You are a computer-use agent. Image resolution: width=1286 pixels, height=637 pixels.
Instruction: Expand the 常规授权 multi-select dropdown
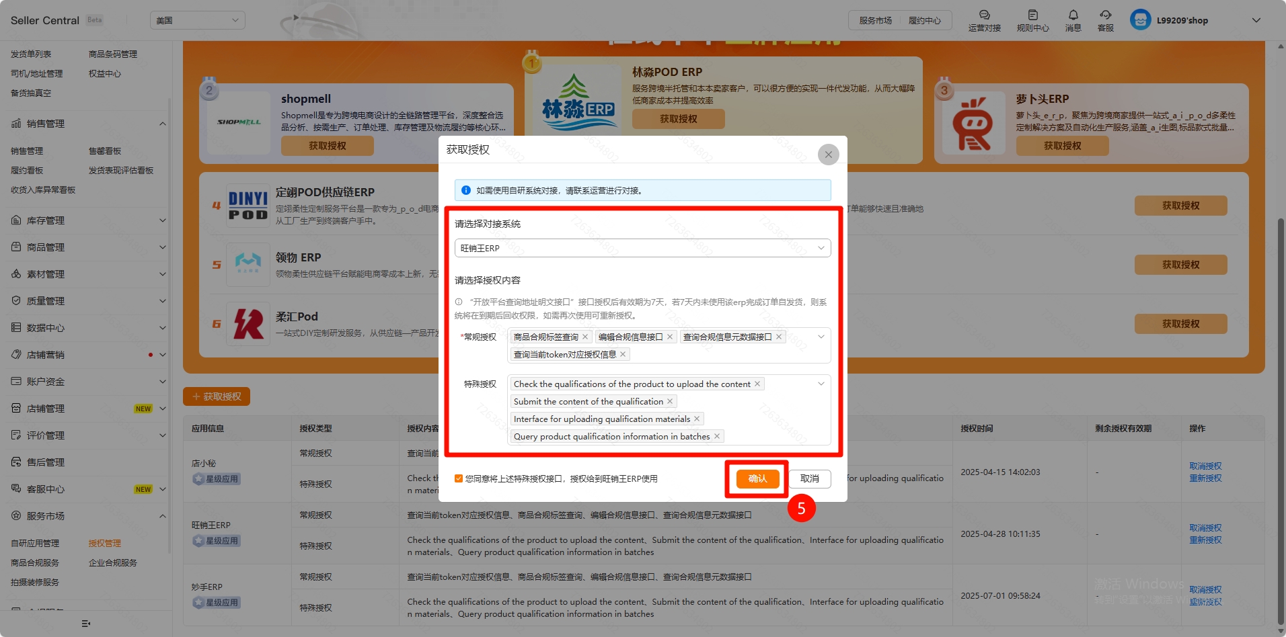pyautogui.click(x=821, y=337)
